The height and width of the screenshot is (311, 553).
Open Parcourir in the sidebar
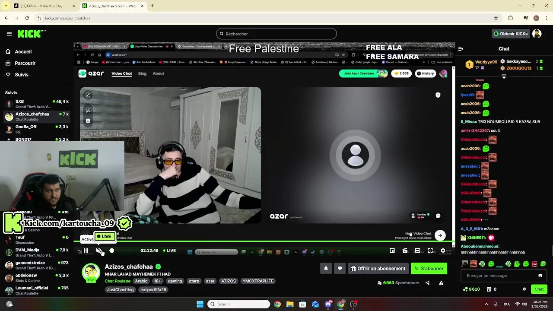(x=21, y=63)
